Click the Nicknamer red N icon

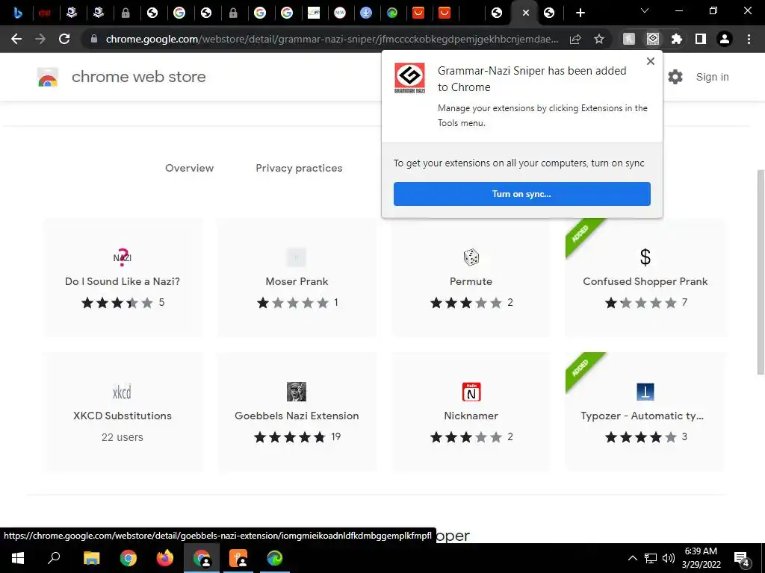tap(471, 392)
